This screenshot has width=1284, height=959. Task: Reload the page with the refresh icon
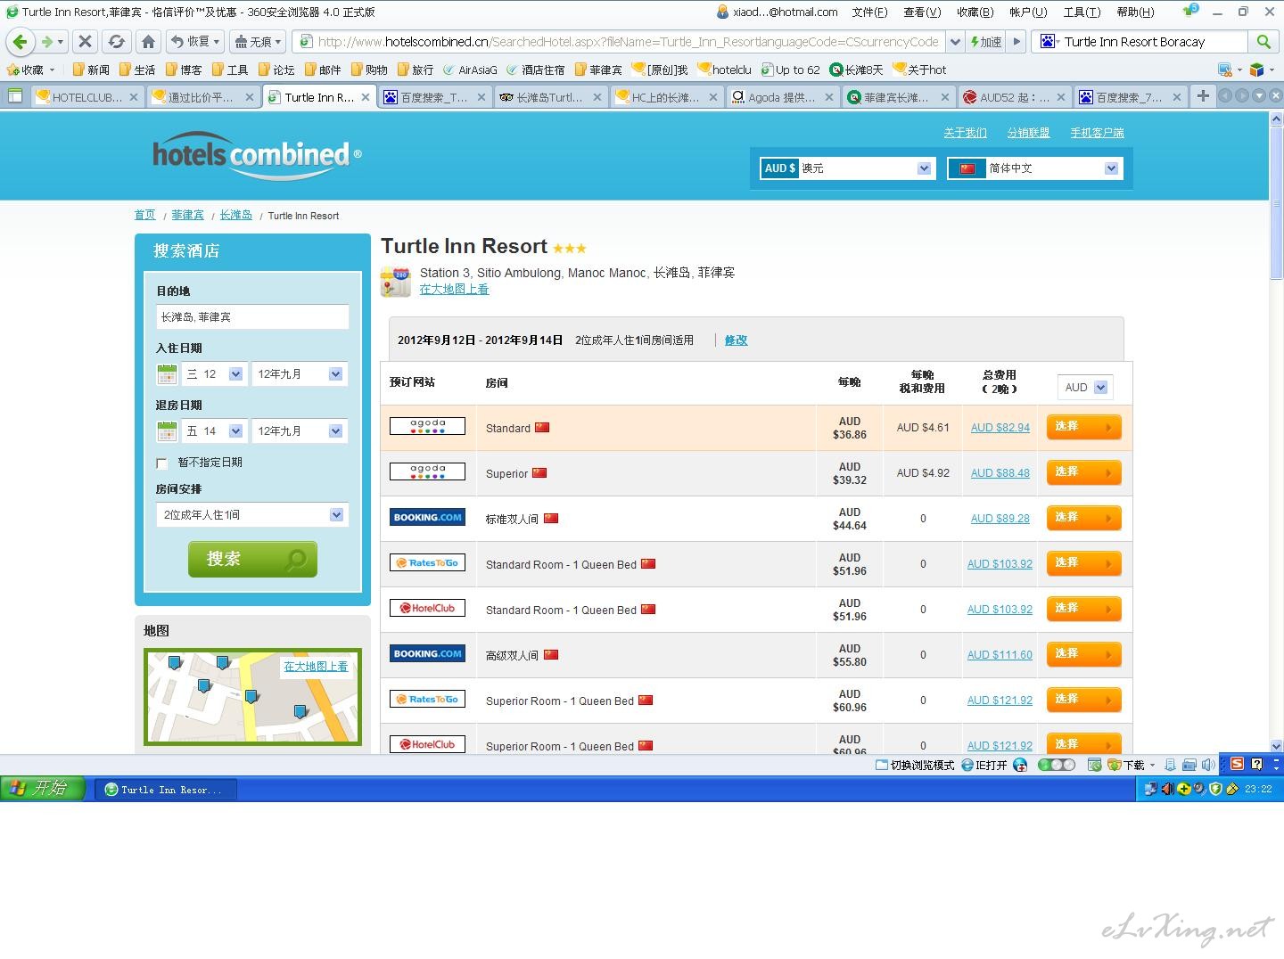click(116, 41)
